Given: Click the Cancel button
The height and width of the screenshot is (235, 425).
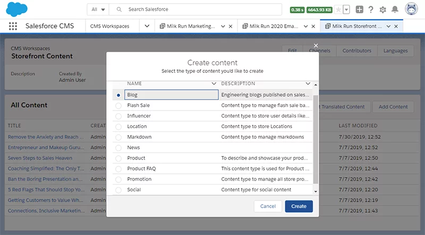Looking at the screenshot, I should click(268, 206).
